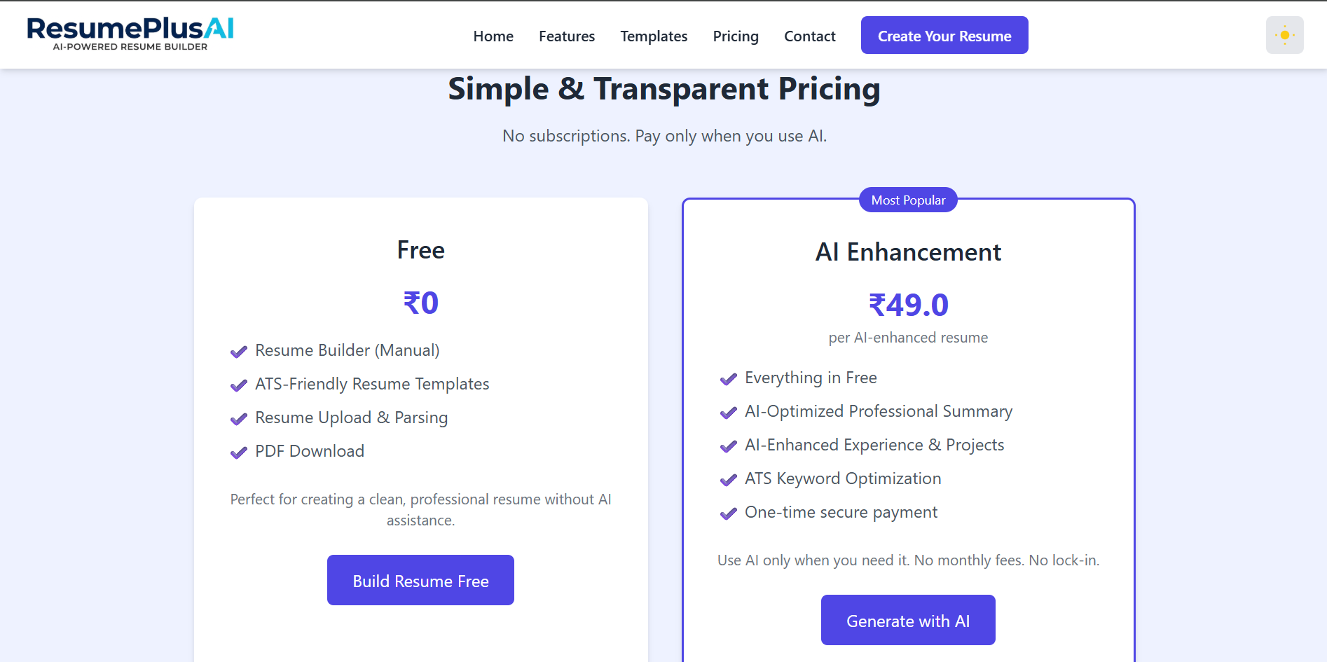1327x662 pixels.
Task: Click the checkmark beside ATS Keyword Optimization
Action: point(728,480)
